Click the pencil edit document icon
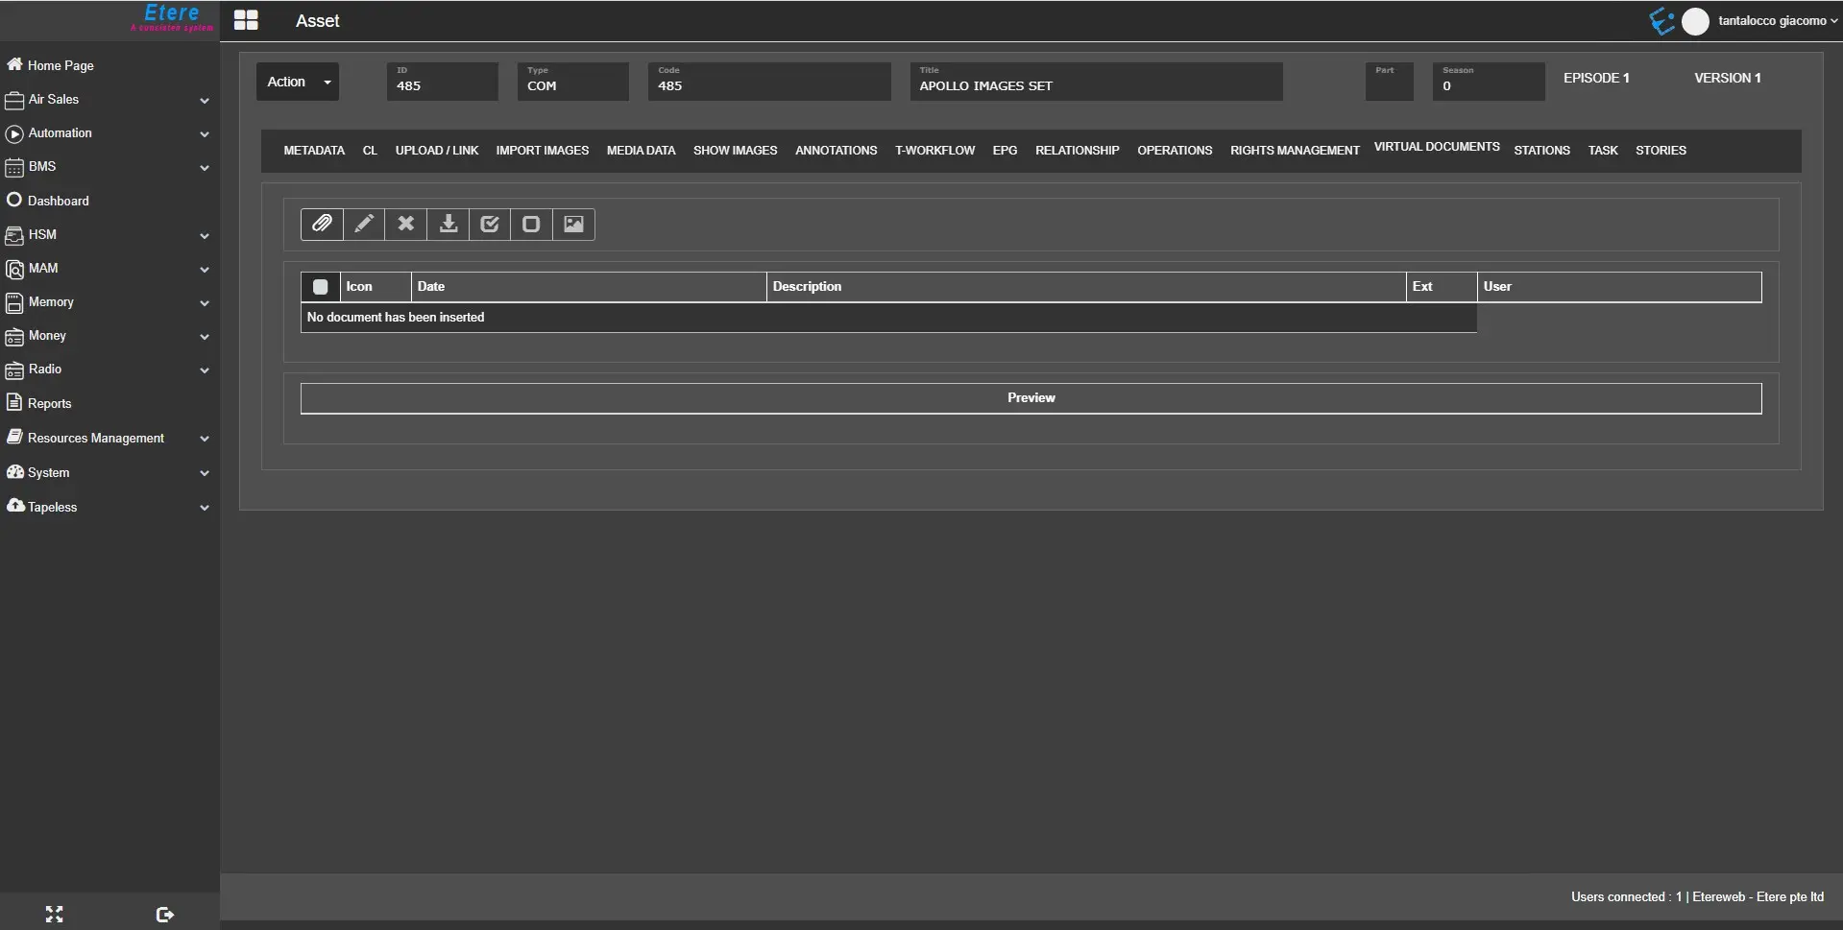The height and width of the screenshot is (930, 1843). tap(364, 224)
